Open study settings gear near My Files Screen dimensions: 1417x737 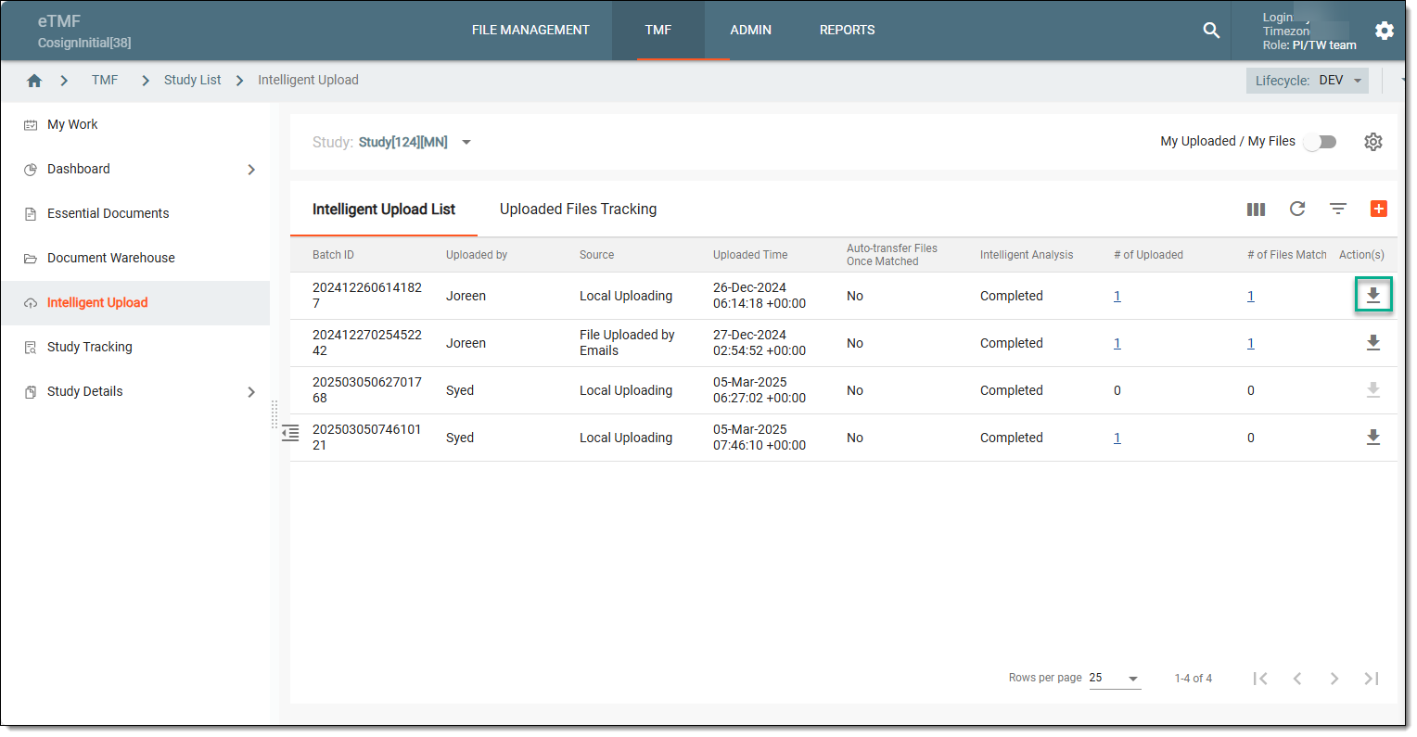coord(1373,142)
